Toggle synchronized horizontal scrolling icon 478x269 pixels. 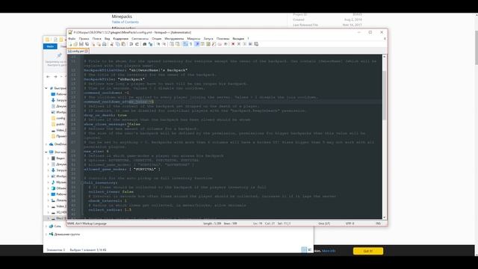[x=178, y=44]
